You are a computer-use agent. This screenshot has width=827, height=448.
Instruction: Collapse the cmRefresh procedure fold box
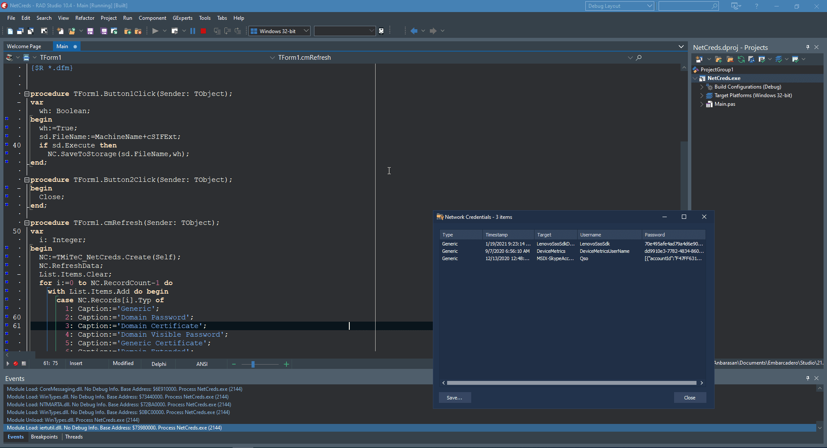point(27,223)
